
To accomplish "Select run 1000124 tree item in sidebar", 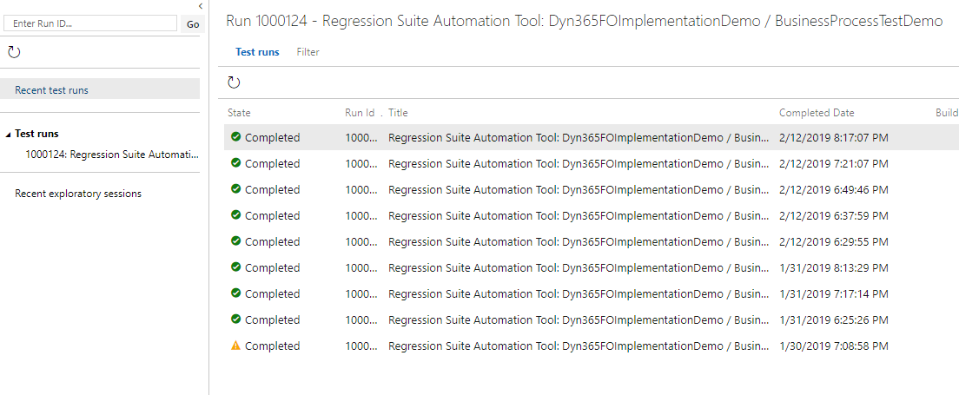I will 111,155.
